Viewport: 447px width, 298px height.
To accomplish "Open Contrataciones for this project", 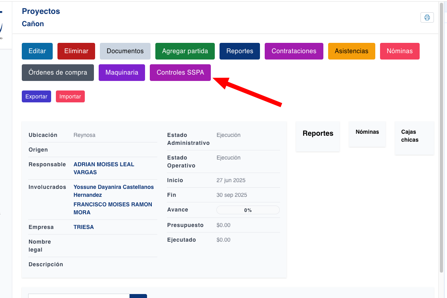I will click(x=294, y=51).
